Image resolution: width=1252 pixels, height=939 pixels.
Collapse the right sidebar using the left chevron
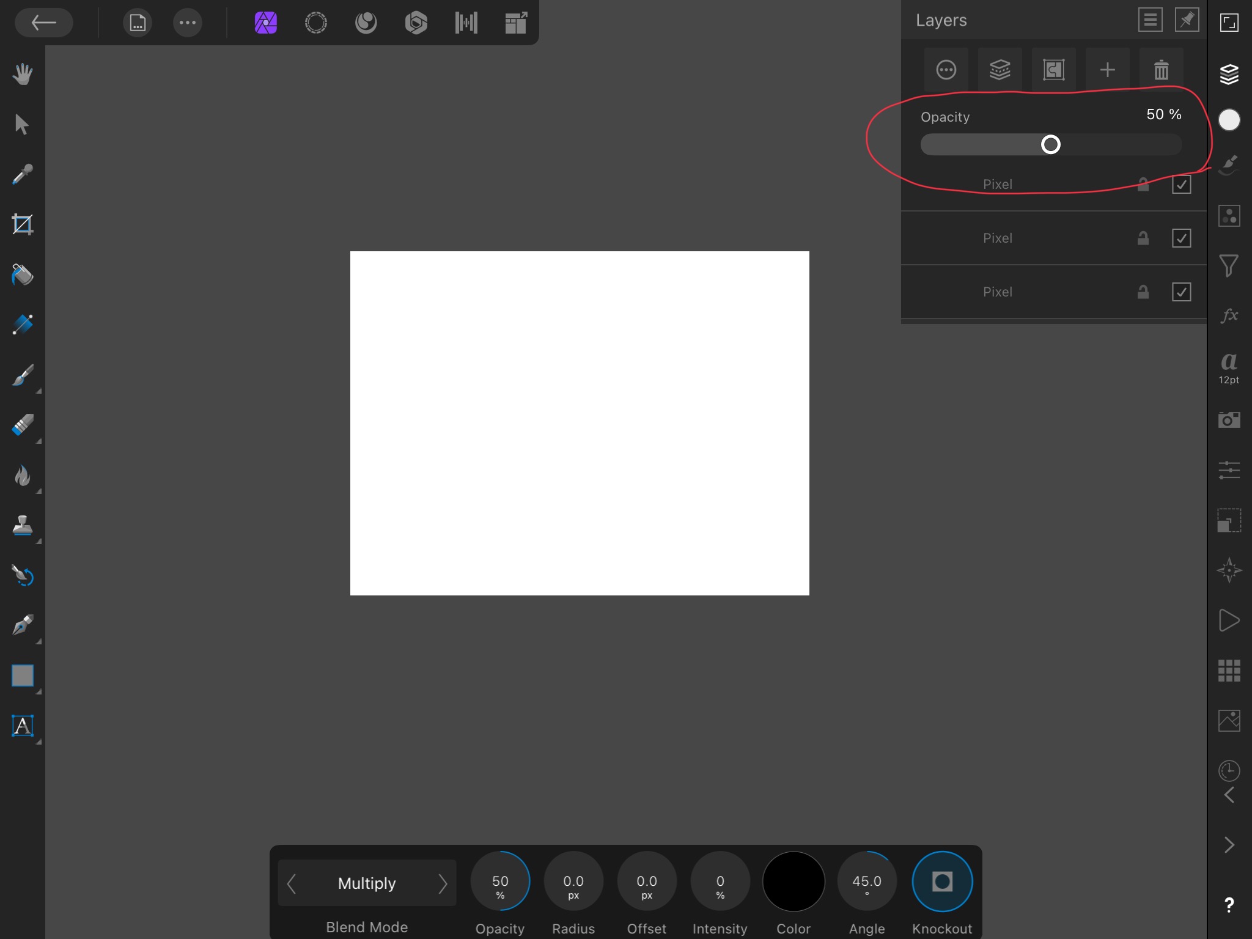1229,795
